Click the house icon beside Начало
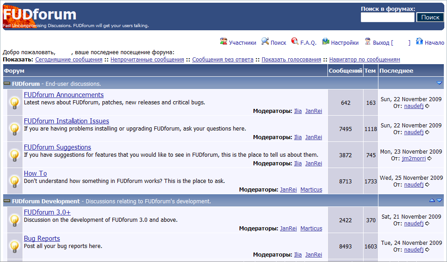Image resolution: width=447 pixels, height=262 pixels. 419,42
